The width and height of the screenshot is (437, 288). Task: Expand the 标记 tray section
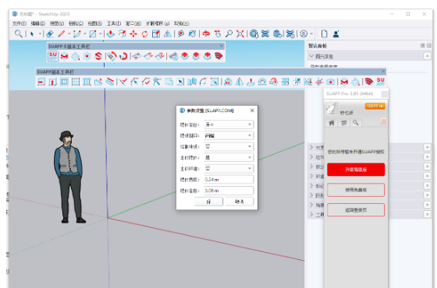pyautogui.click(x=311, y=185)
